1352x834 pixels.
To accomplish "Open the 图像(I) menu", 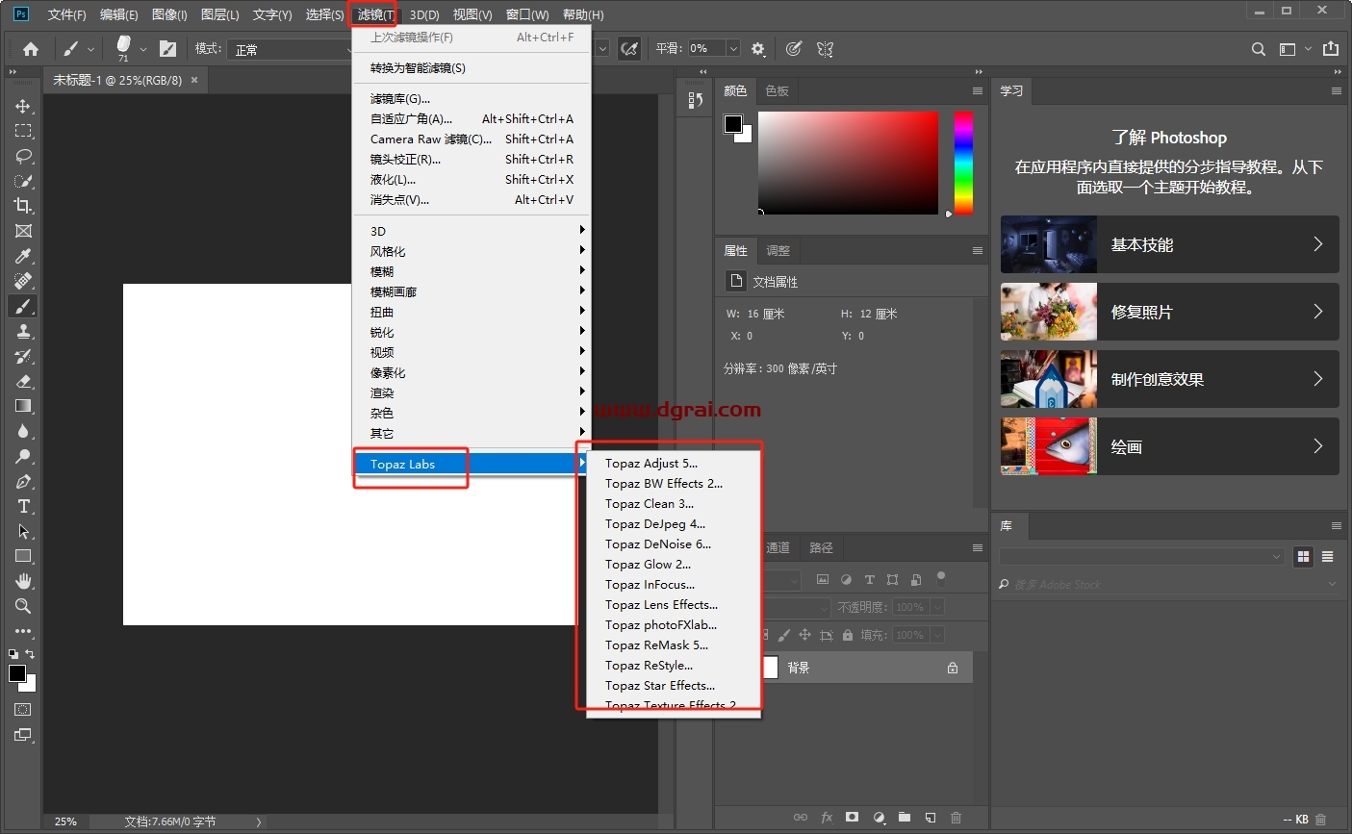I will [x=169, y=14].
